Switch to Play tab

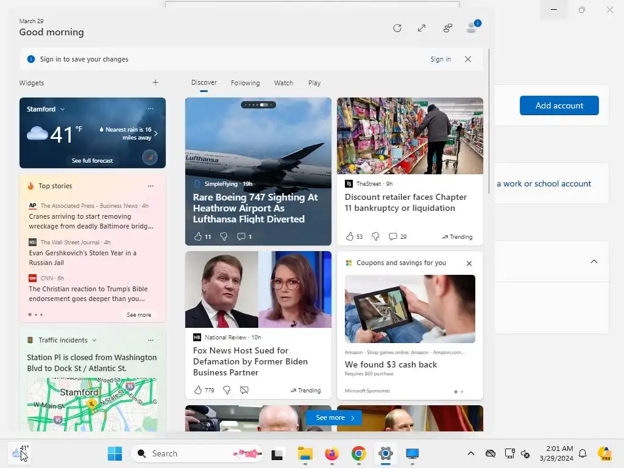(x=314, y=83)
